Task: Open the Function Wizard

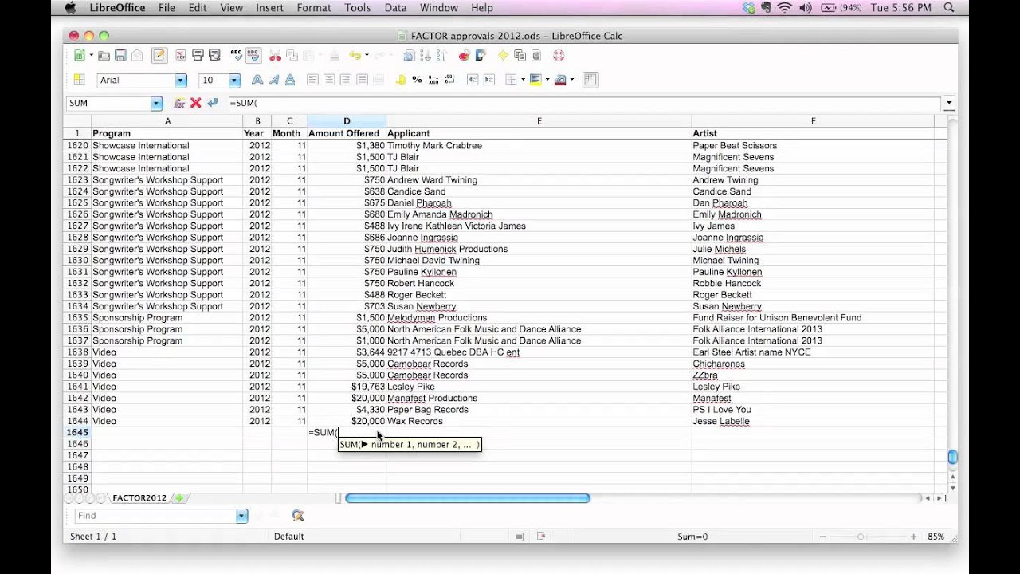Action: click(x=179, y=103)
